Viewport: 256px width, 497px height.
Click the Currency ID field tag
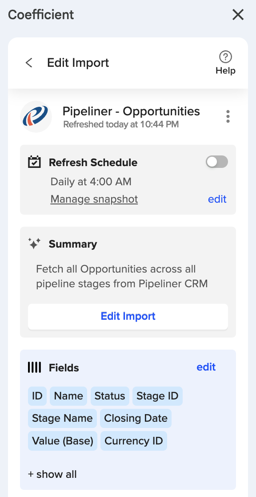tap(133, 441)
